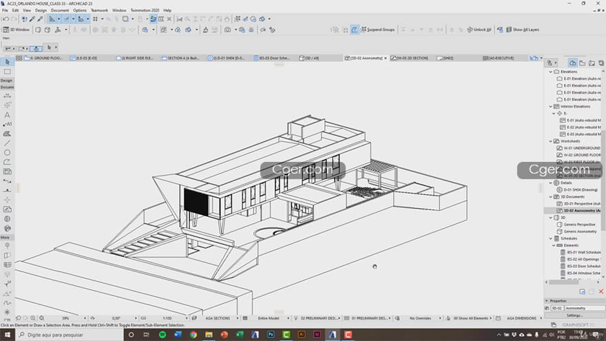Open Photoshop from the taskbar
Image resolution: width=606 pixels, height=341 pixels.
click(x=271, y=335)
